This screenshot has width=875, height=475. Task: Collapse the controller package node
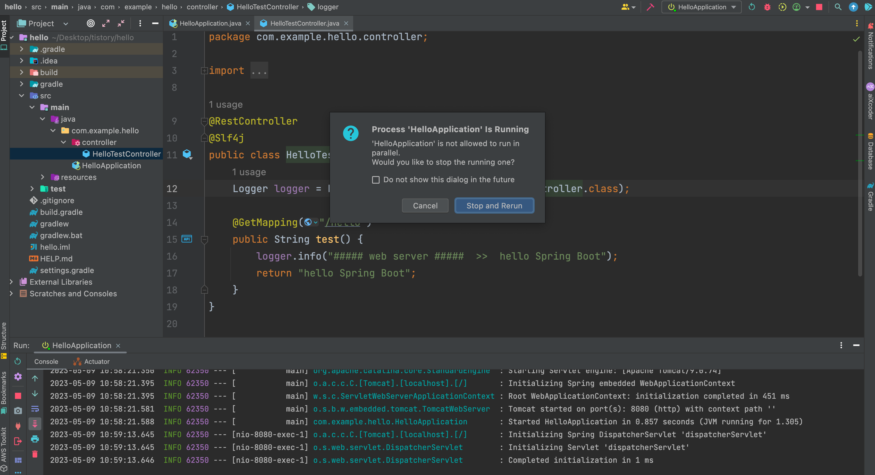click(x=63, y=142)
